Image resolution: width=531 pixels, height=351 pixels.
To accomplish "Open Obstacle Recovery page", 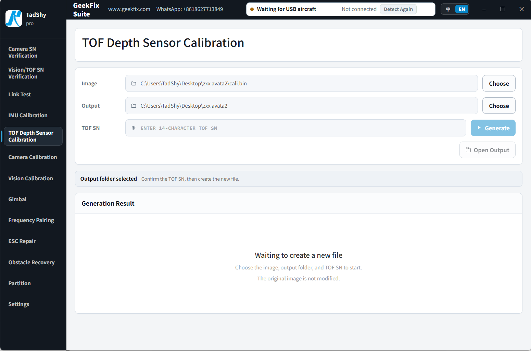I will (33, 262).
